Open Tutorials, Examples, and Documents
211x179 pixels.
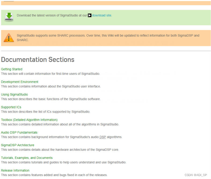click(x=27, y=158)
